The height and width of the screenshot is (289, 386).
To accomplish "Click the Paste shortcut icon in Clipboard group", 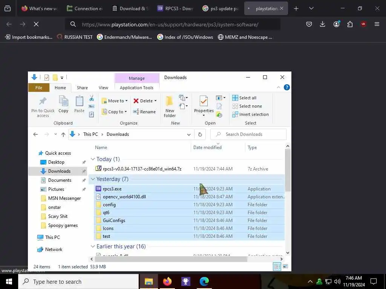I will tap(92, 114).
